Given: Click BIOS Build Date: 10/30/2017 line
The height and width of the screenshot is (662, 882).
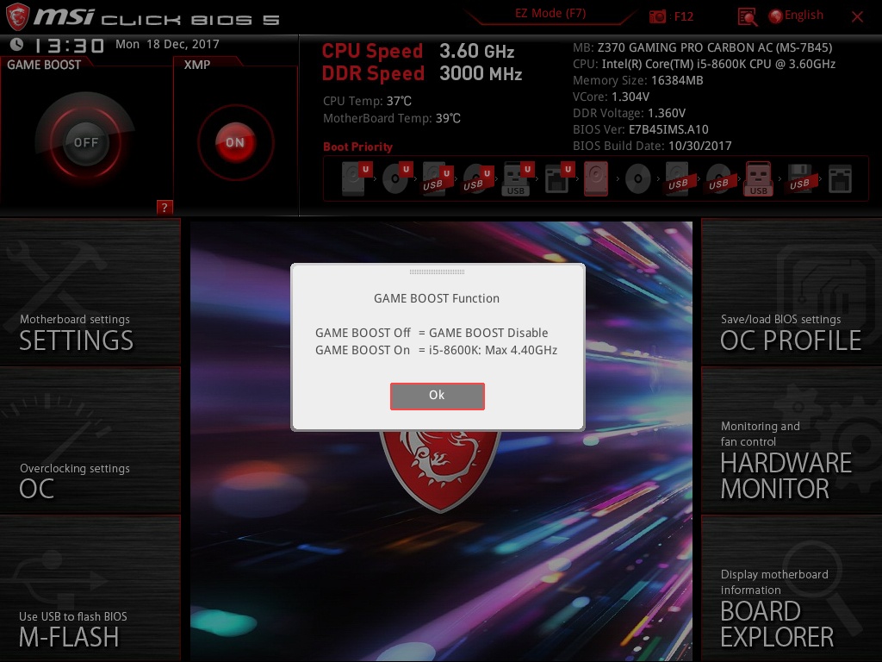Looking at the screenshot, I should (653, 146).
